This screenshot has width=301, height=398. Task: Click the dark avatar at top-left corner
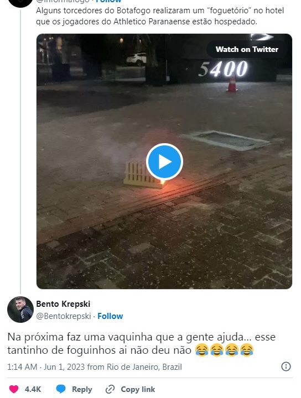(x=20, y=3)
